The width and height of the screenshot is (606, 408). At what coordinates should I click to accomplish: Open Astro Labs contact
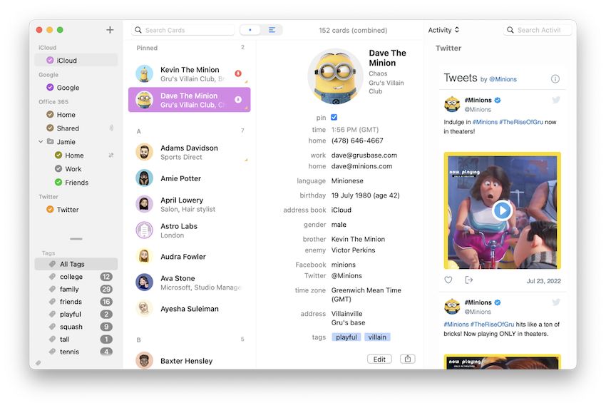pyautogui.click(x=190, y=230)
